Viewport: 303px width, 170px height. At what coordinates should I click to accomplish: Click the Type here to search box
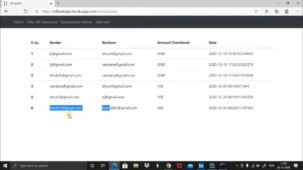(x=49, y=166)
